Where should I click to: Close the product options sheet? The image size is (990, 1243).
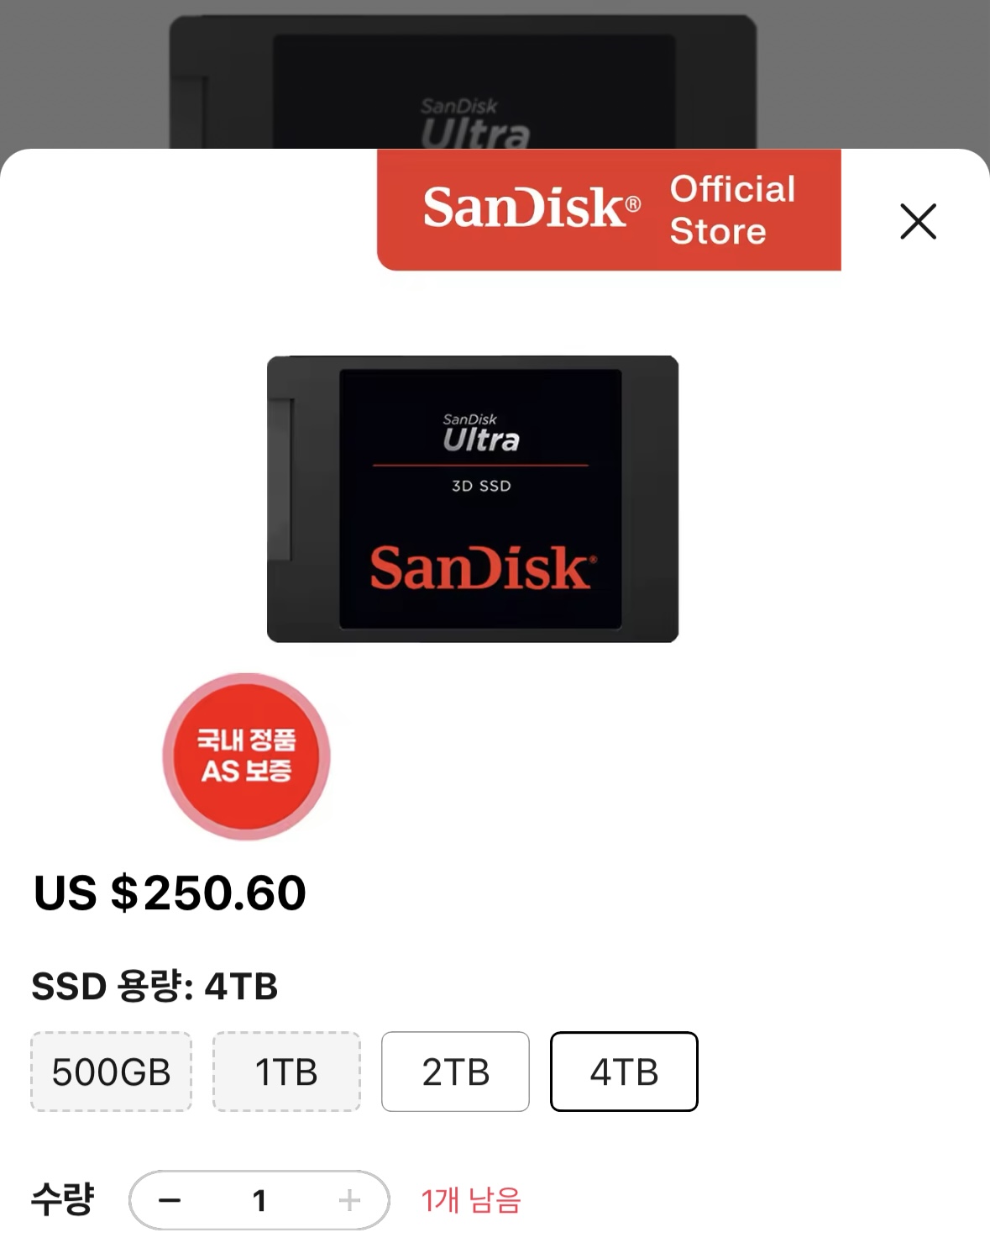pos(918,221)
